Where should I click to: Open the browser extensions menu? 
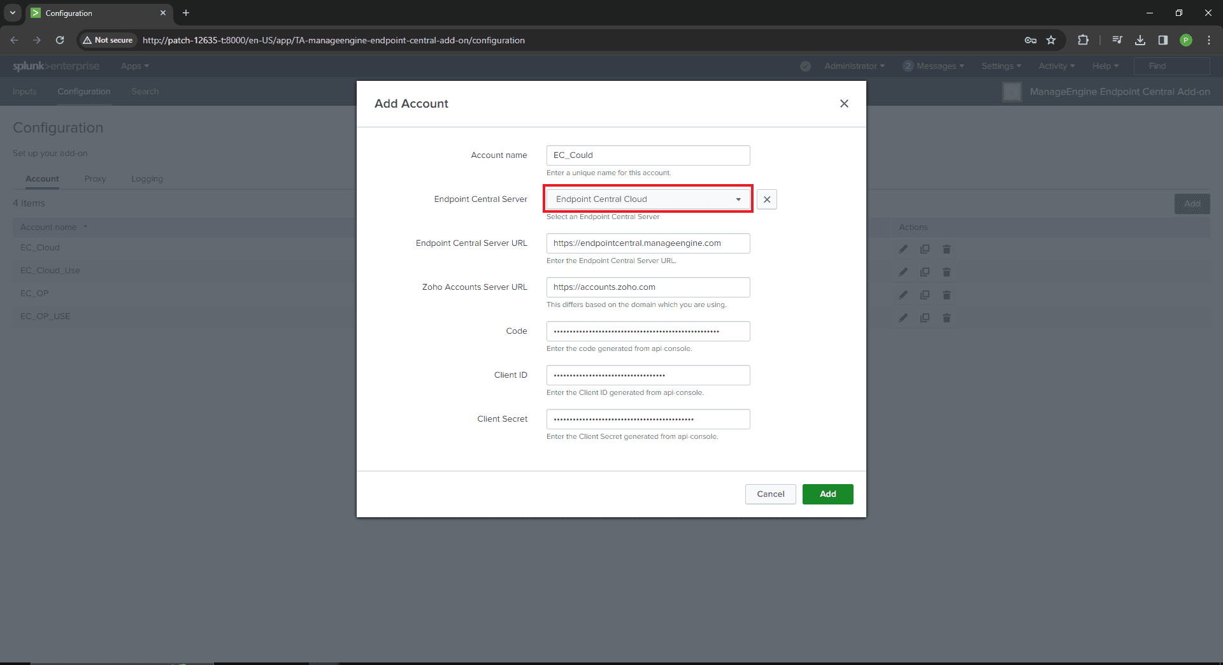pyautogui.click(x=1083, y=40)
